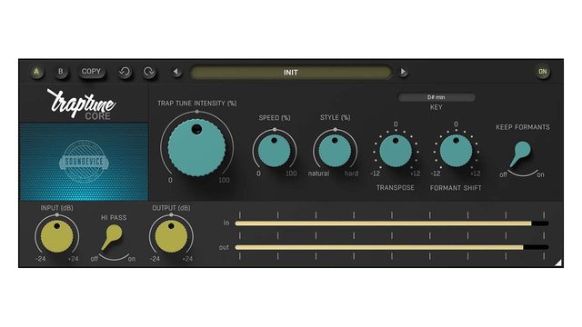Toggle the Keep Formants switch

click(521, 154)
